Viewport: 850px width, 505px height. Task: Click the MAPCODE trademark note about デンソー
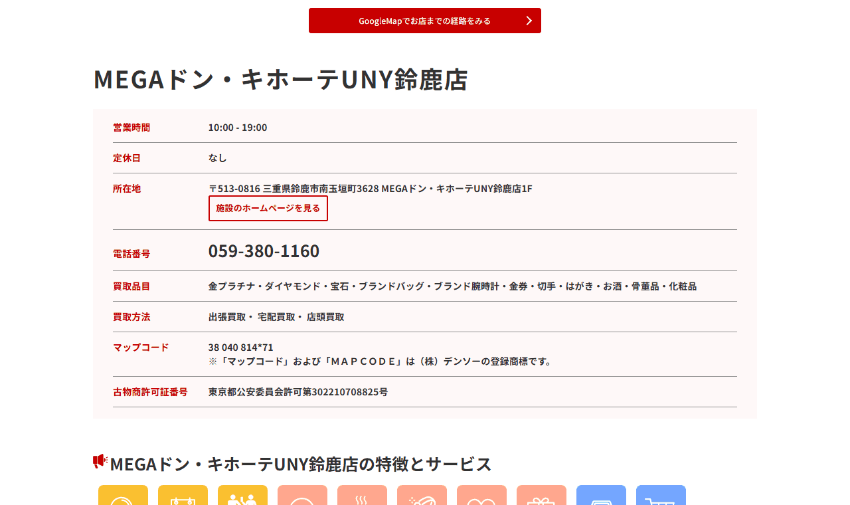[x=382, y=361]
